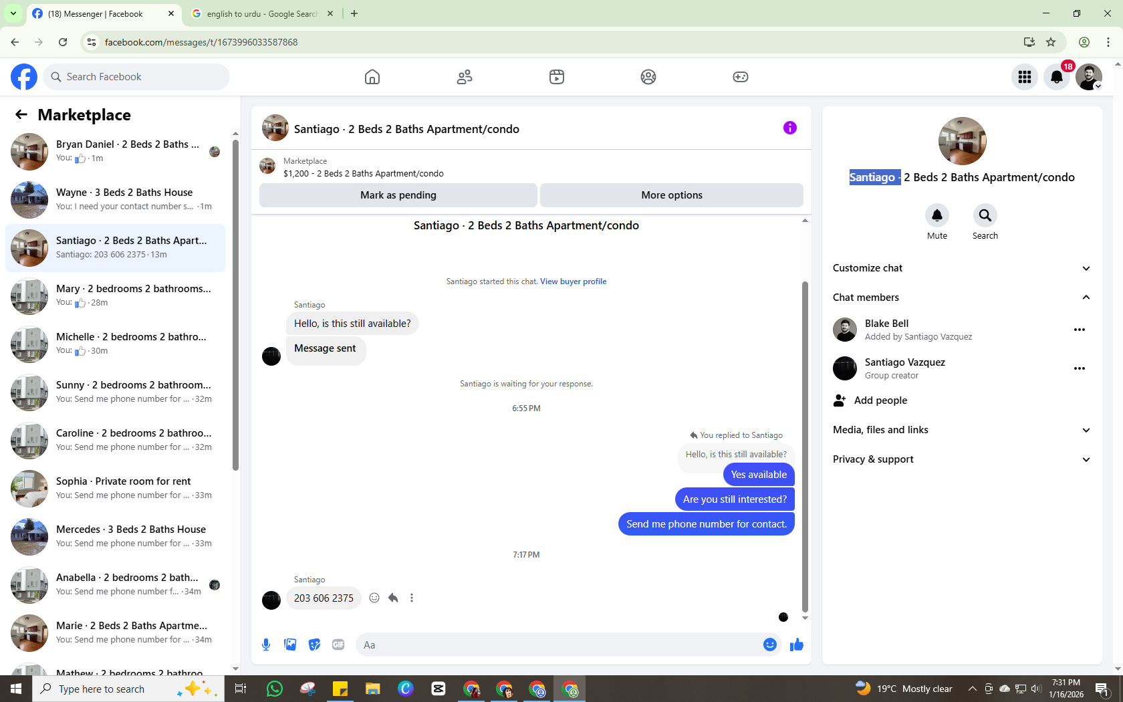Viewport: 1123px width, 702px height.
Task: Open Wayne 3 Beds 2 Baths House chat
Action: point(116,200)
